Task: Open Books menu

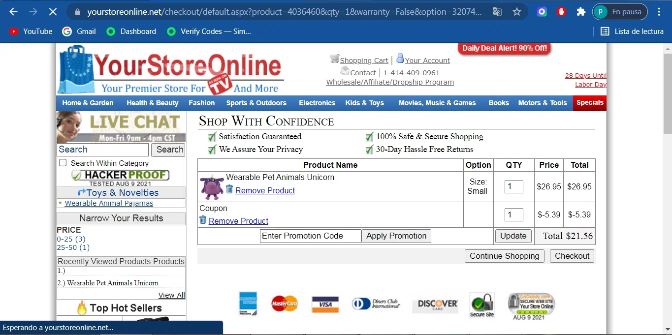Action: (499, 103)
